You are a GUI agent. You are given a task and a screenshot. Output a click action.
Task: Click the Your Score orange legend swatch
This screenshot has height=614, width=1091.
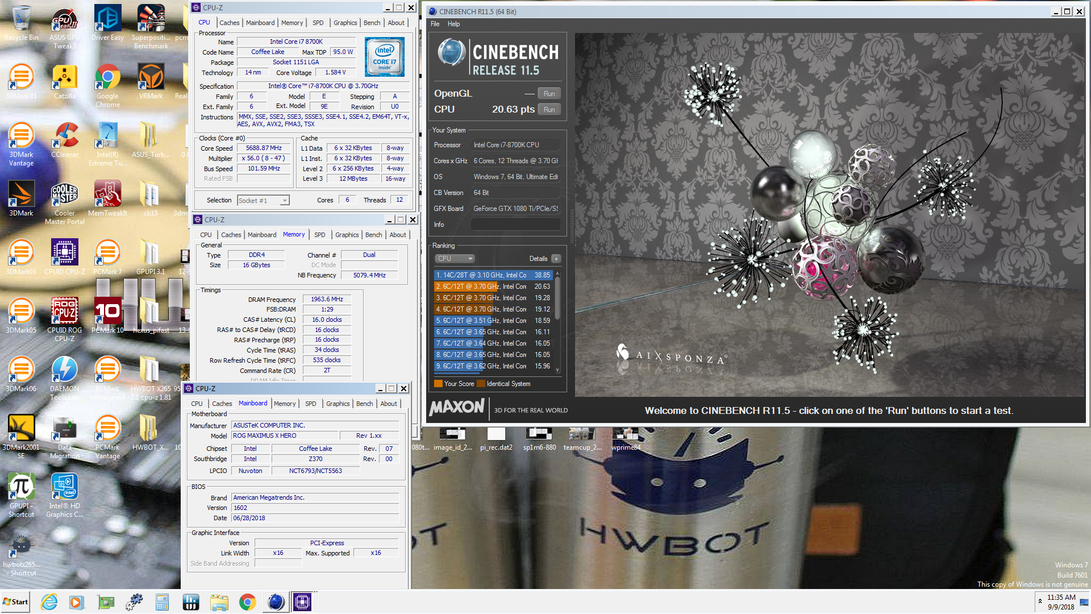[438, 384]
